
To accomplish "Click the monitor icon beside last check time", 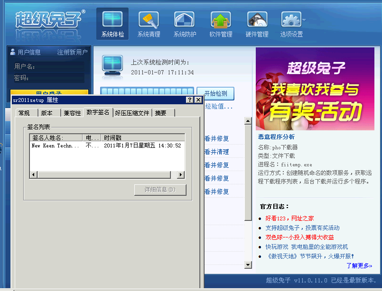I will pos(112,65).
